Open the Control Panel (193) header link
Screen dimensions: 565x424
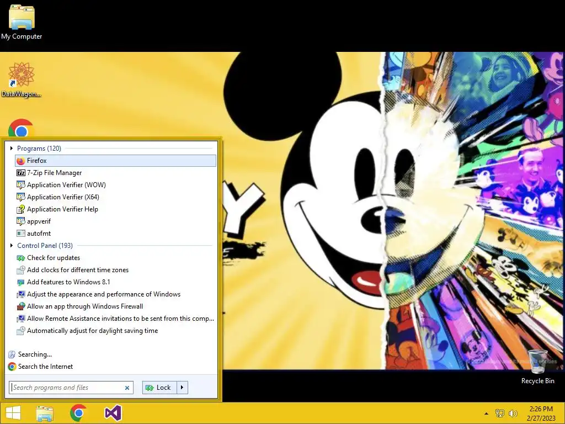[45, 246]
